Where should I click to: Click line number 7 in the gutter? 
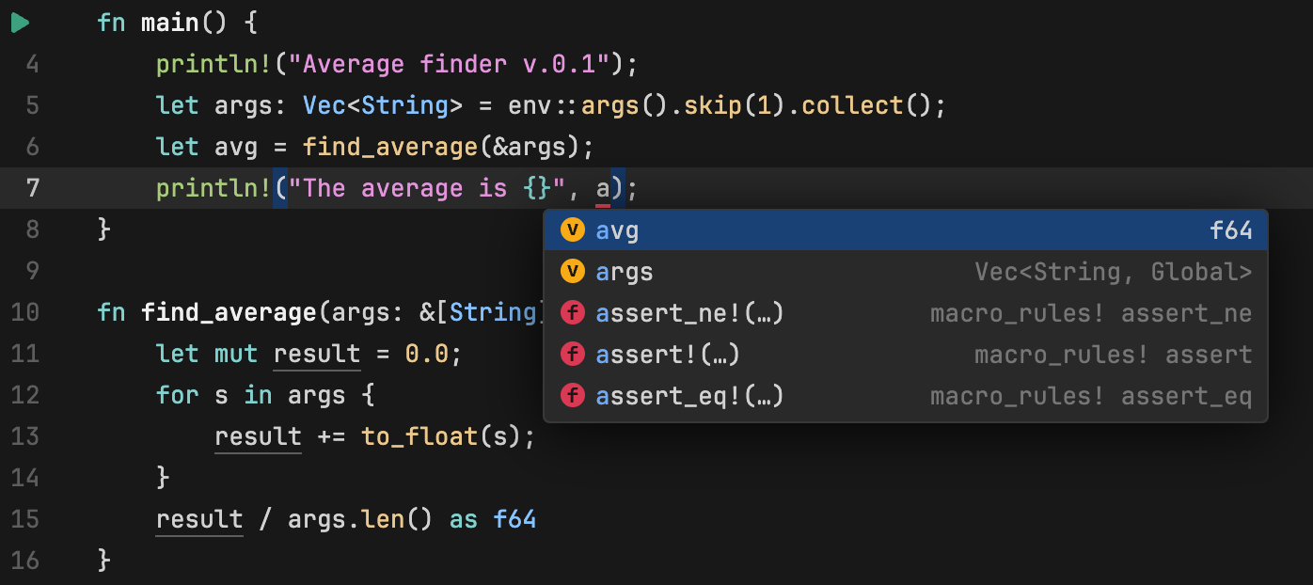click(34, 188)
